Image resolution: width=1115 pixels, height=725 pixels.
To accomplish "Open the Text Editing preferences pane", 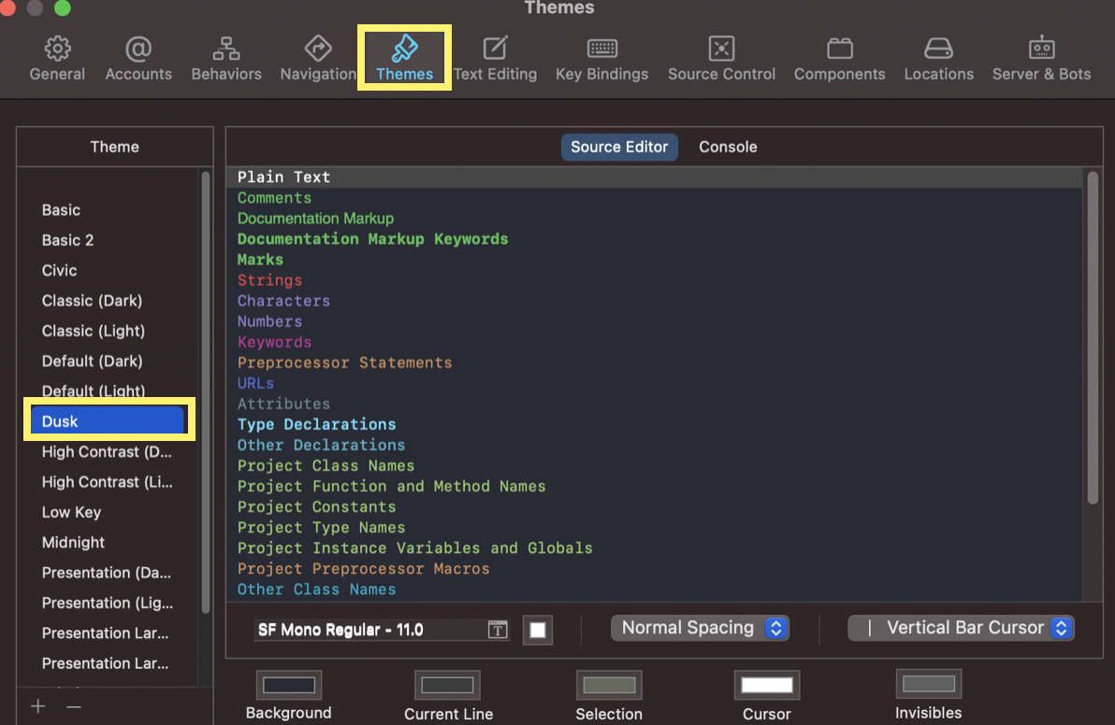I will (x=495, y=58).
